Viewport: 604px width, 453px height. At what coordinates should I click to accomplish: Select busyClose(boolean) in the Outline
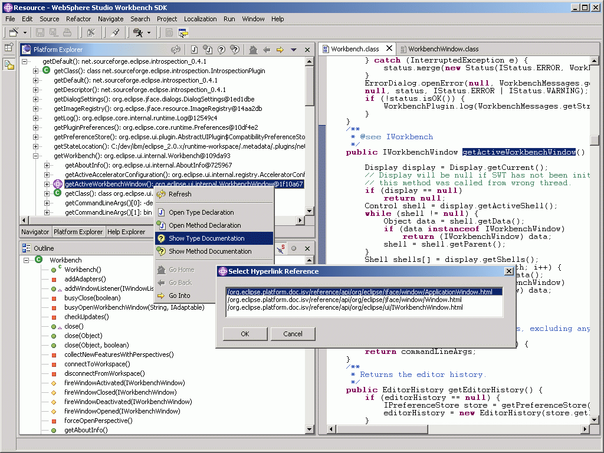point(93,298)
